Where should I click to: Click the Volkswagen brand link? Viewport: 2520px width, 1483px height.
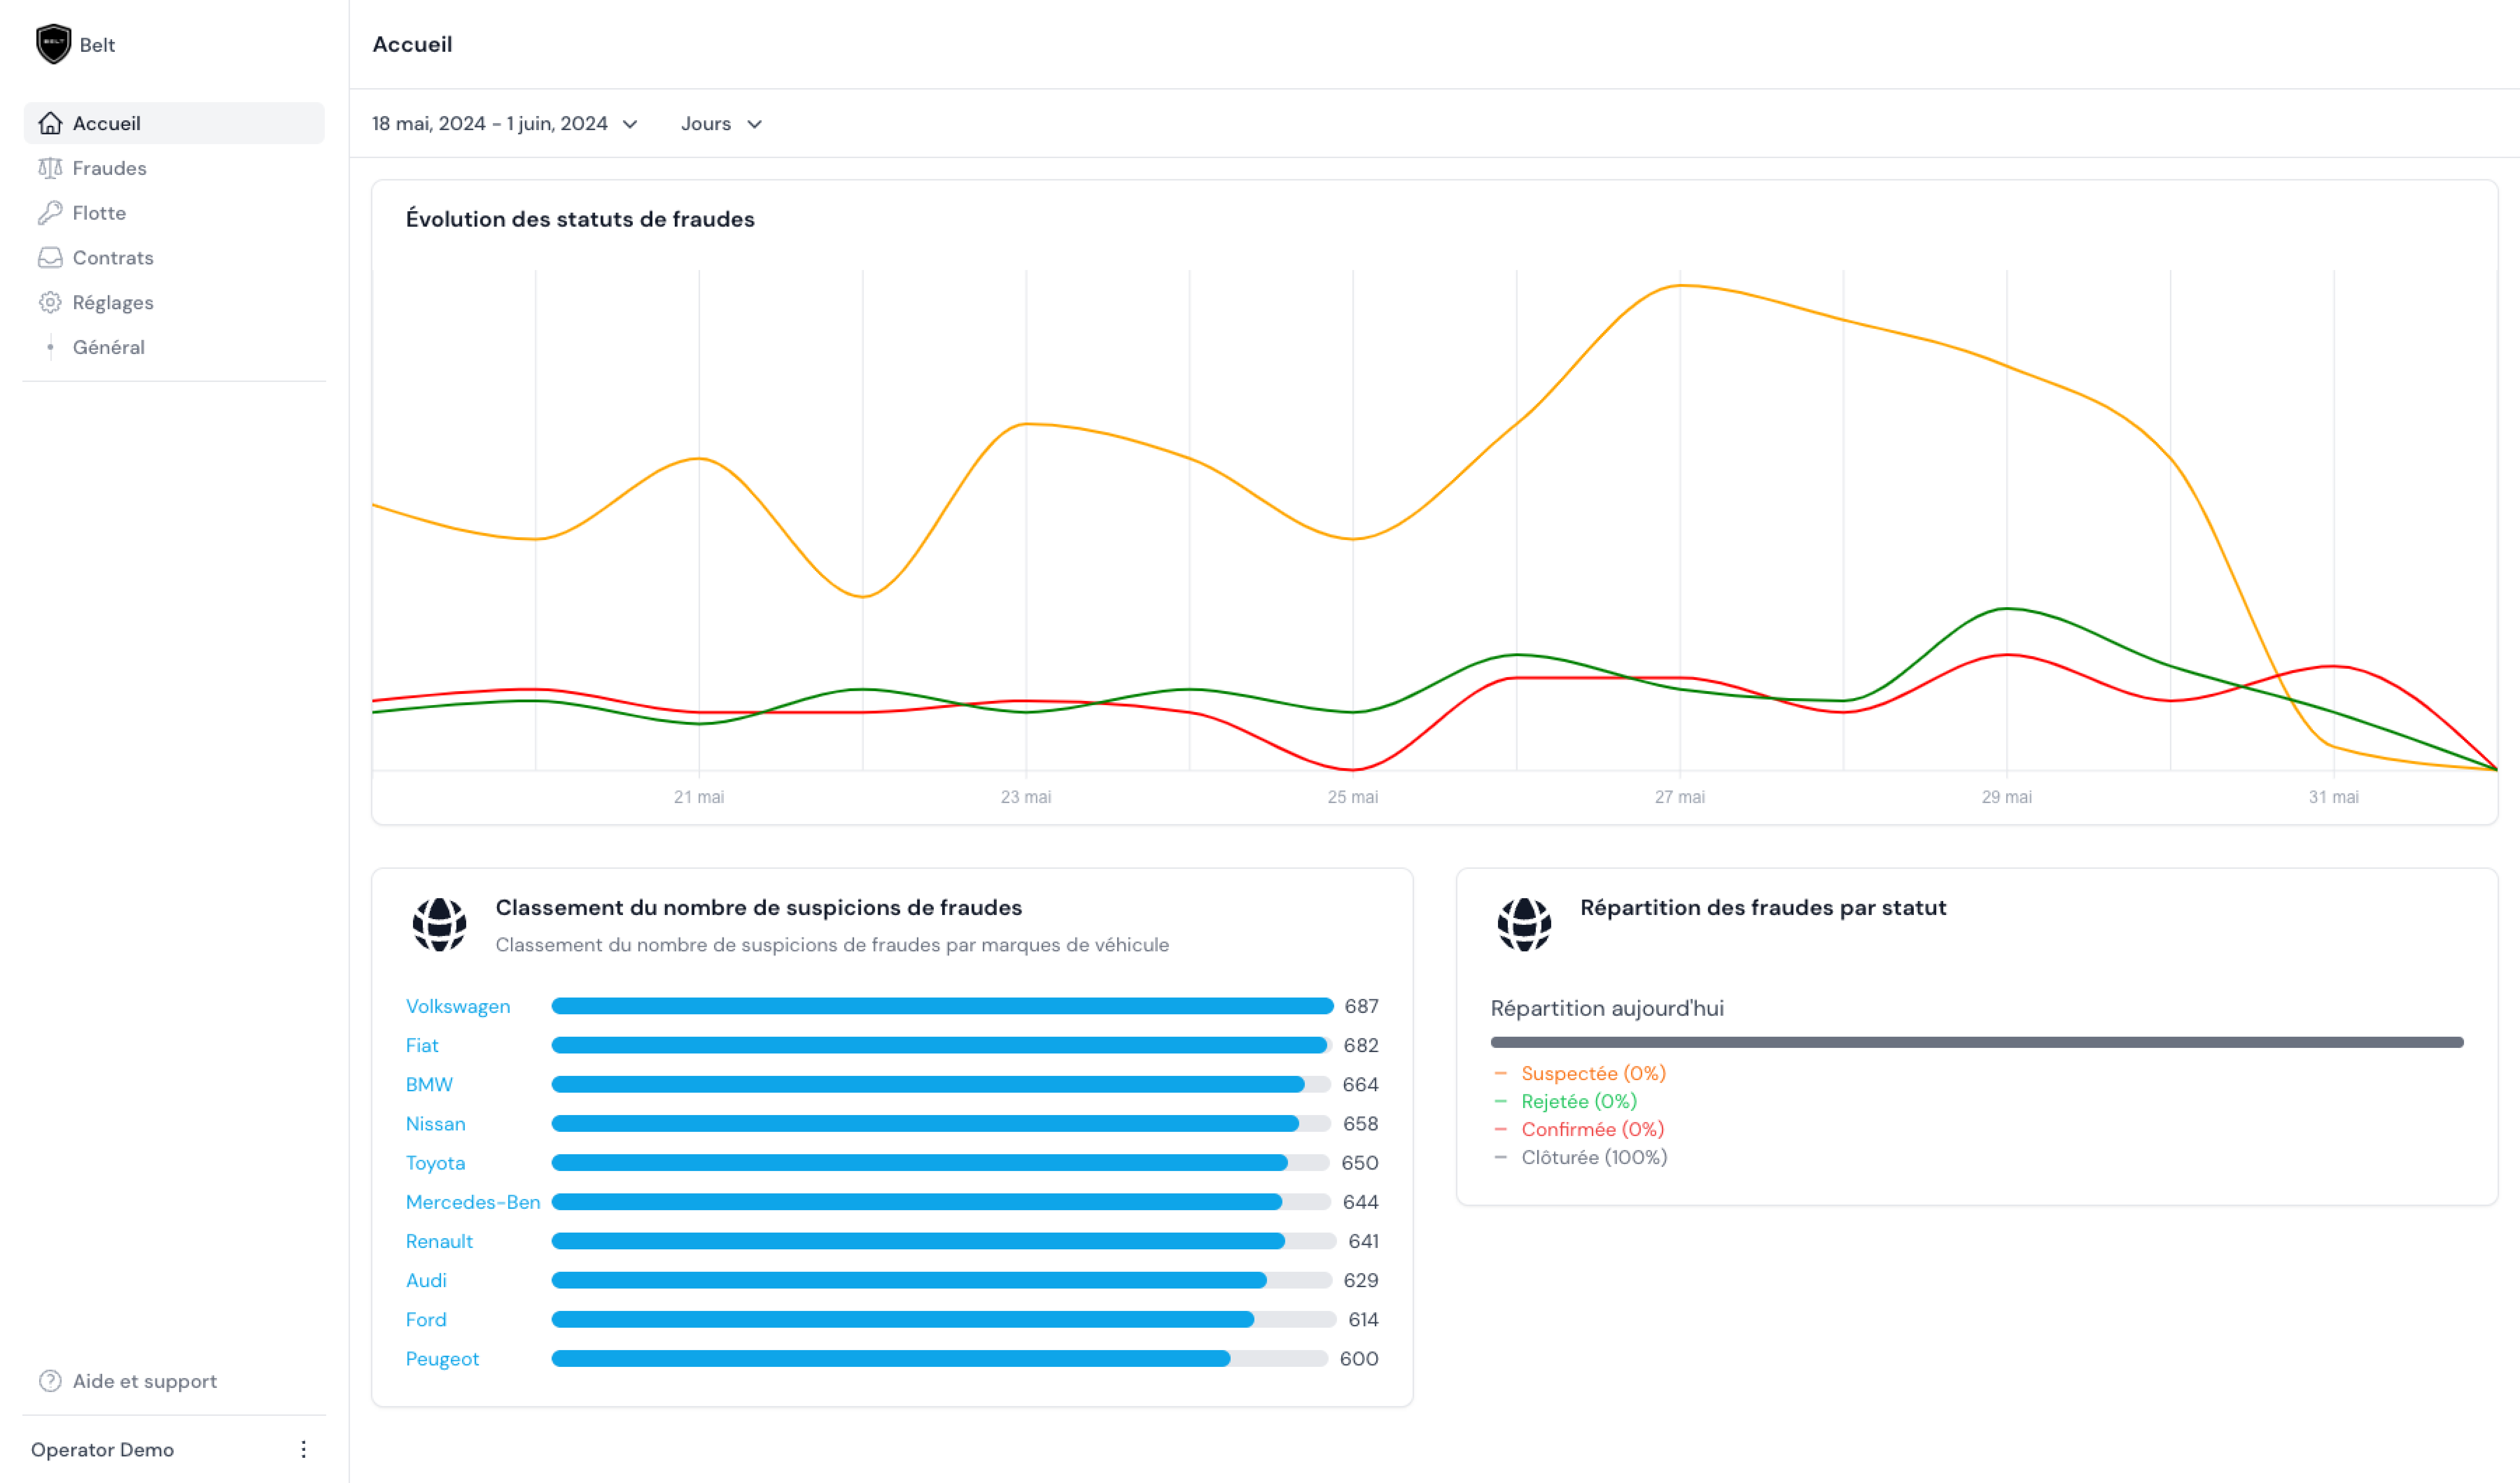click(x=458, y=1006)
